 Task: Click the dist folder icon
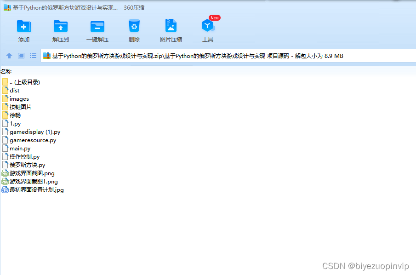pos(5,91)
